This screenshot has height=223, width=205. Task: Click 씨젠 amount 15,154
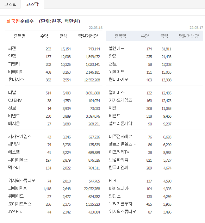click(66, 49)
